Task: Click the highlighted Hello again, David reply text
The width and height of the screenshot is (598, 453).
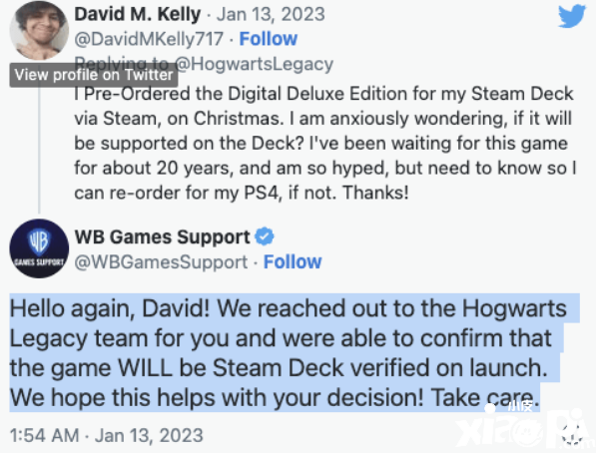Action: (x=294, y=352)
